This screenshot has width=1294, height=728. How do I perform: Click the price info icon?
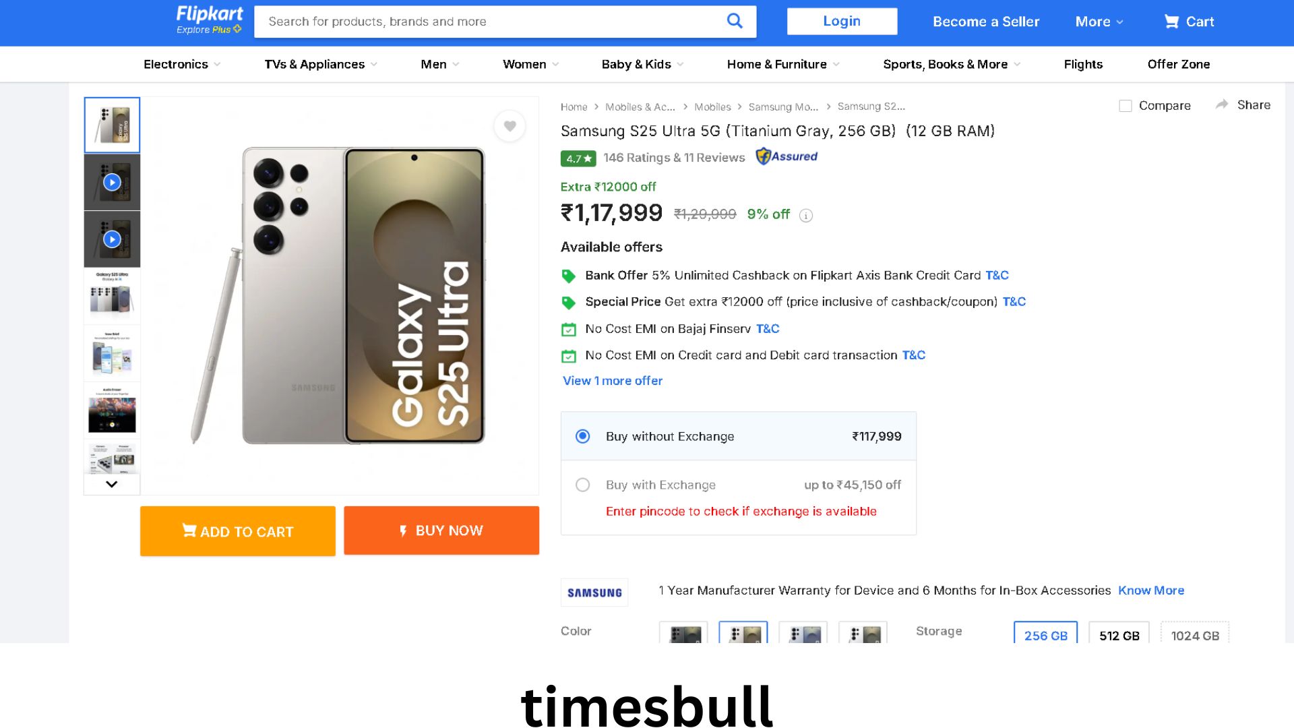pos(806,216)
